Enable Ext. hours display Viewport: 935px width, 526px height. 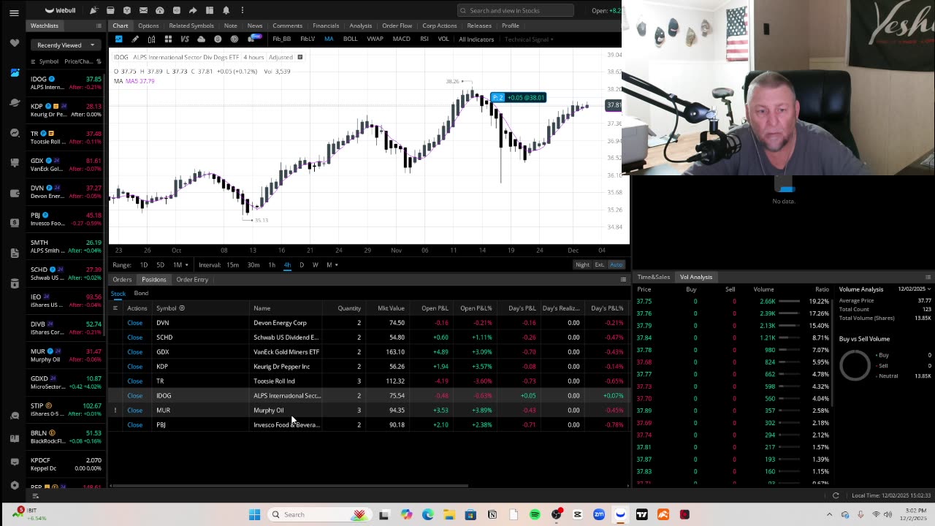coord(600,264)
